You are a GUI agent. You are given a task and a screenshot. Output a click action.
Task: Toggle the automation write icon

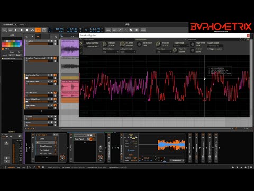pyautogui.click(x=32, y=30)
